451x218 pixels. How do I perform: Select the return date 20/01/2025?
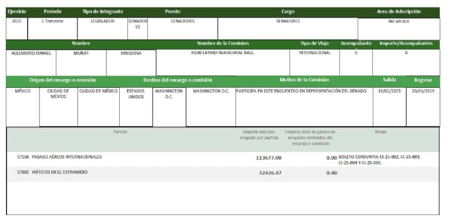(x=423, y=107)
